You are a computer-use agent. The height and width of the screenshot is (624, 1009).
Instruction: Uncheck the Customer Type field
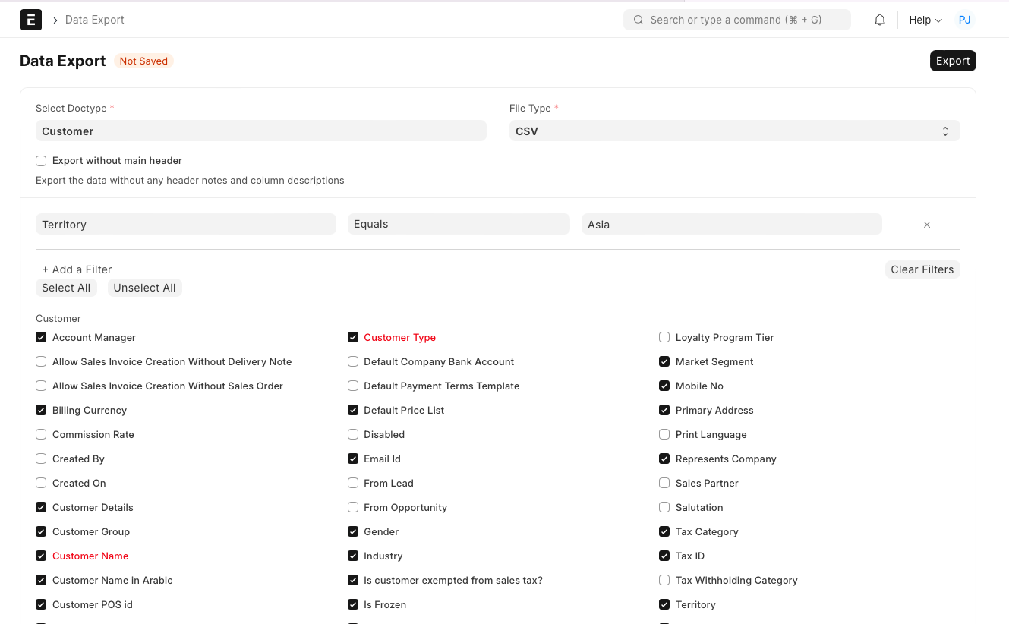pos(352,337)
